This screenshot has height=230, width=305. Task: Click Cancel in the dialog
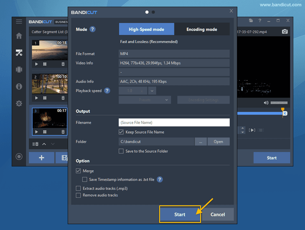pyautogui.click(x=218, y=215)
